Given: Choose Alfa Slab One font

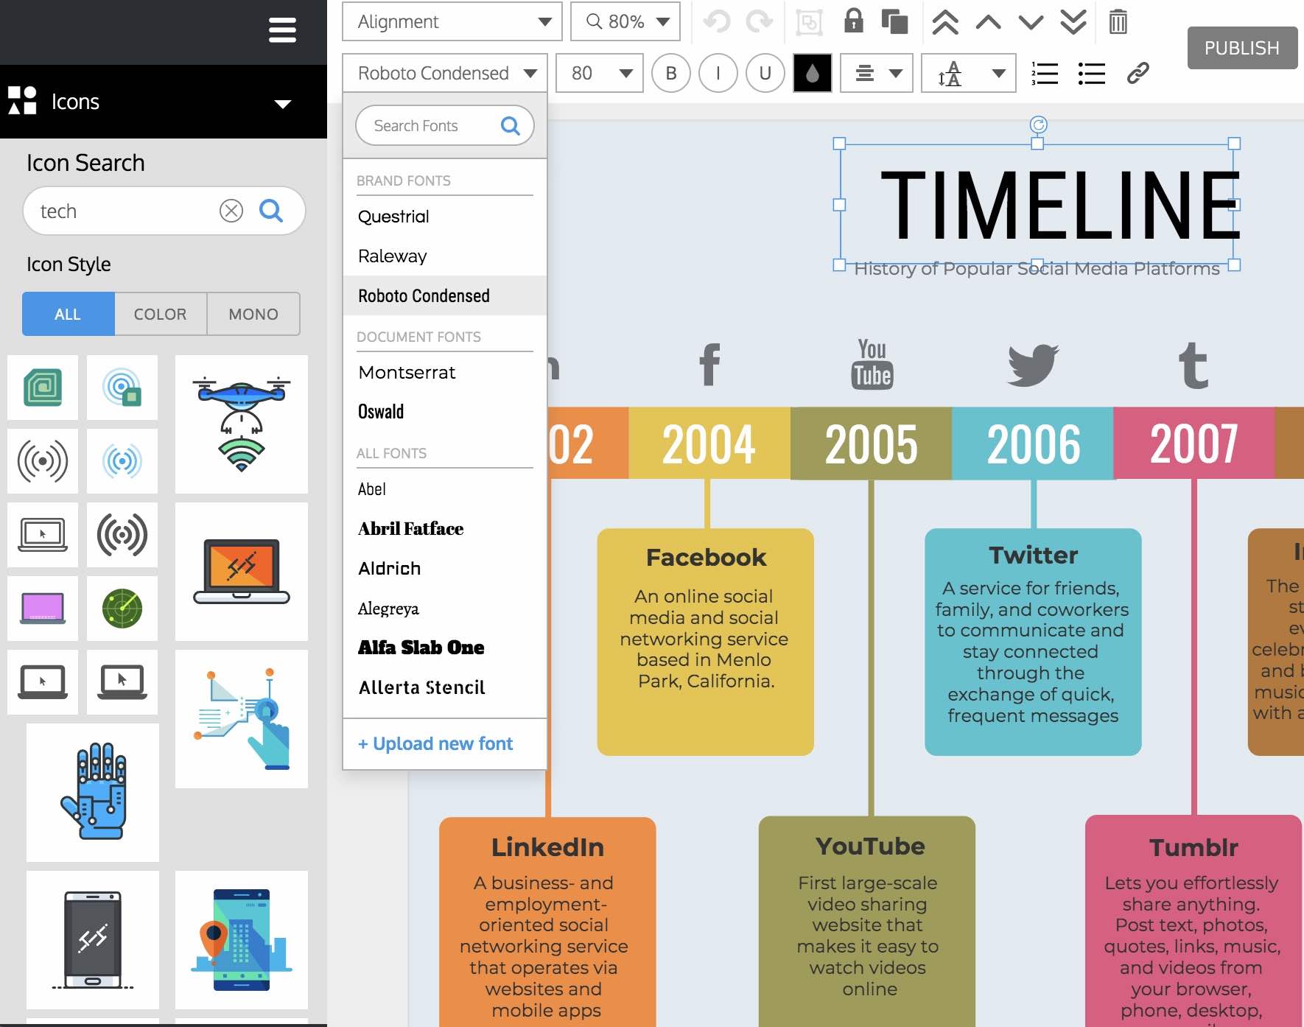Looking at the screenshot, I should pos(445,647).
